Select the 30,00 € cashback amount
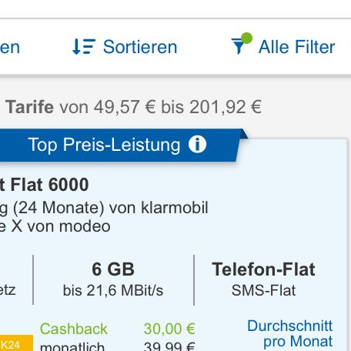 pos(169,329)
